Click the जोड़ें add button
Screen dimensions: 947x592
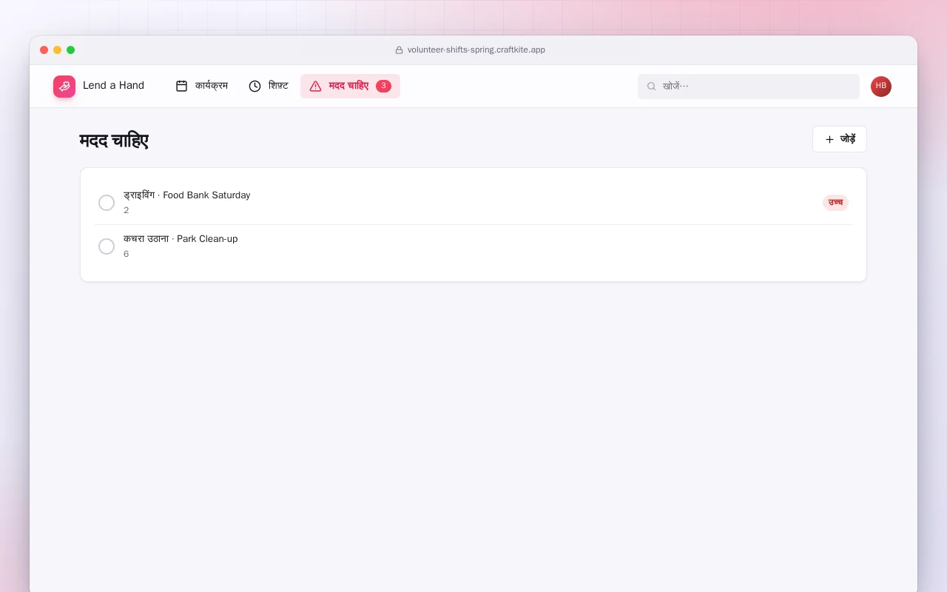coord(840,139)
